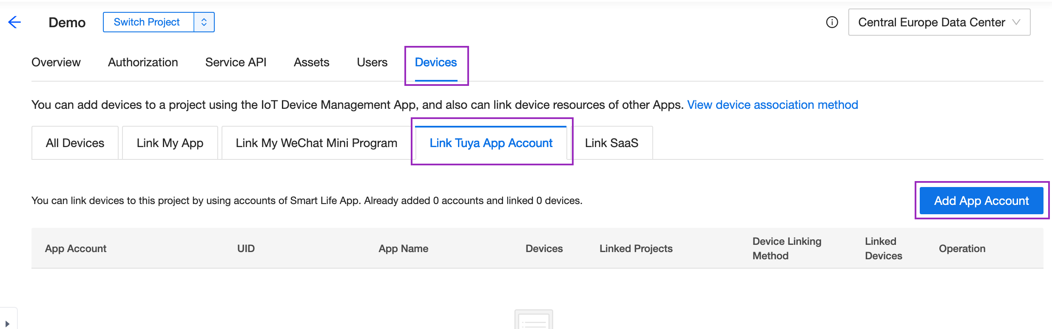Show the All Devices sub-tab
Screen dimensions: 1052x329
[x=75, y=143]
